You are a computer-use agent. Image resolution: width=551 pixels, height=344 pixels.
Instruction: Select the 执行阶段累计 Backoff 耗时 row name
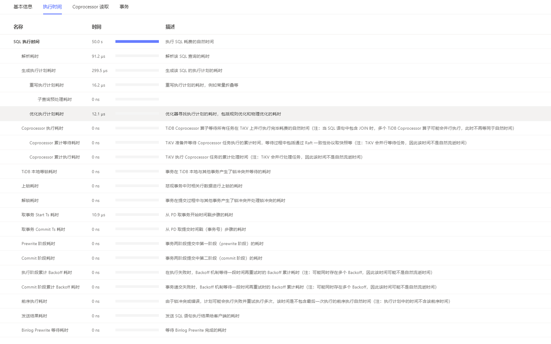(47, 272)
